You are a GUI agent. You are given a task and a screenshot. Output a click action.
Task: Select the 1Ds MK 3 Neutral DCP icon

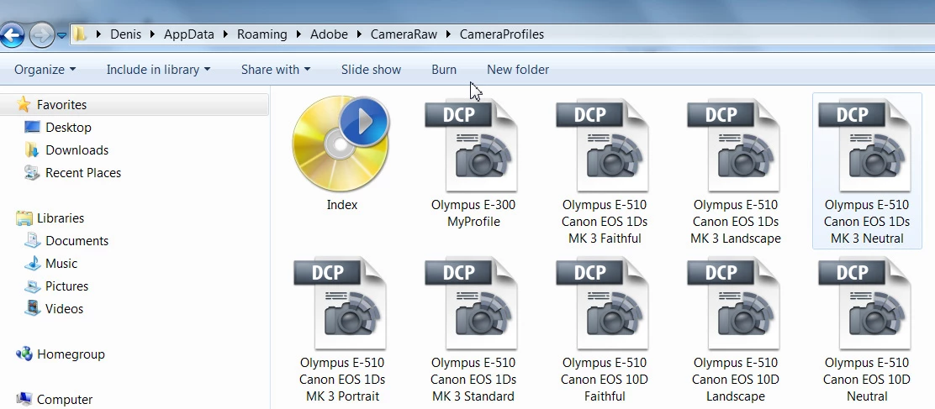(864, 146)
